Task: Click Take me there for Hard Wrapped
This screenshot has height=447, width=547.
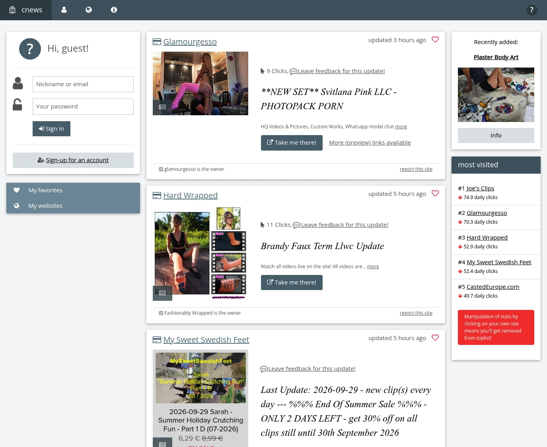Action: [292, 283]
